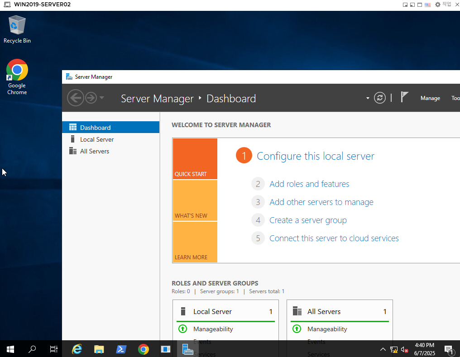Screen dimensions: 460x357
Task: Click the 'Servers total: 1' summary text
Action: click(267, 291)
